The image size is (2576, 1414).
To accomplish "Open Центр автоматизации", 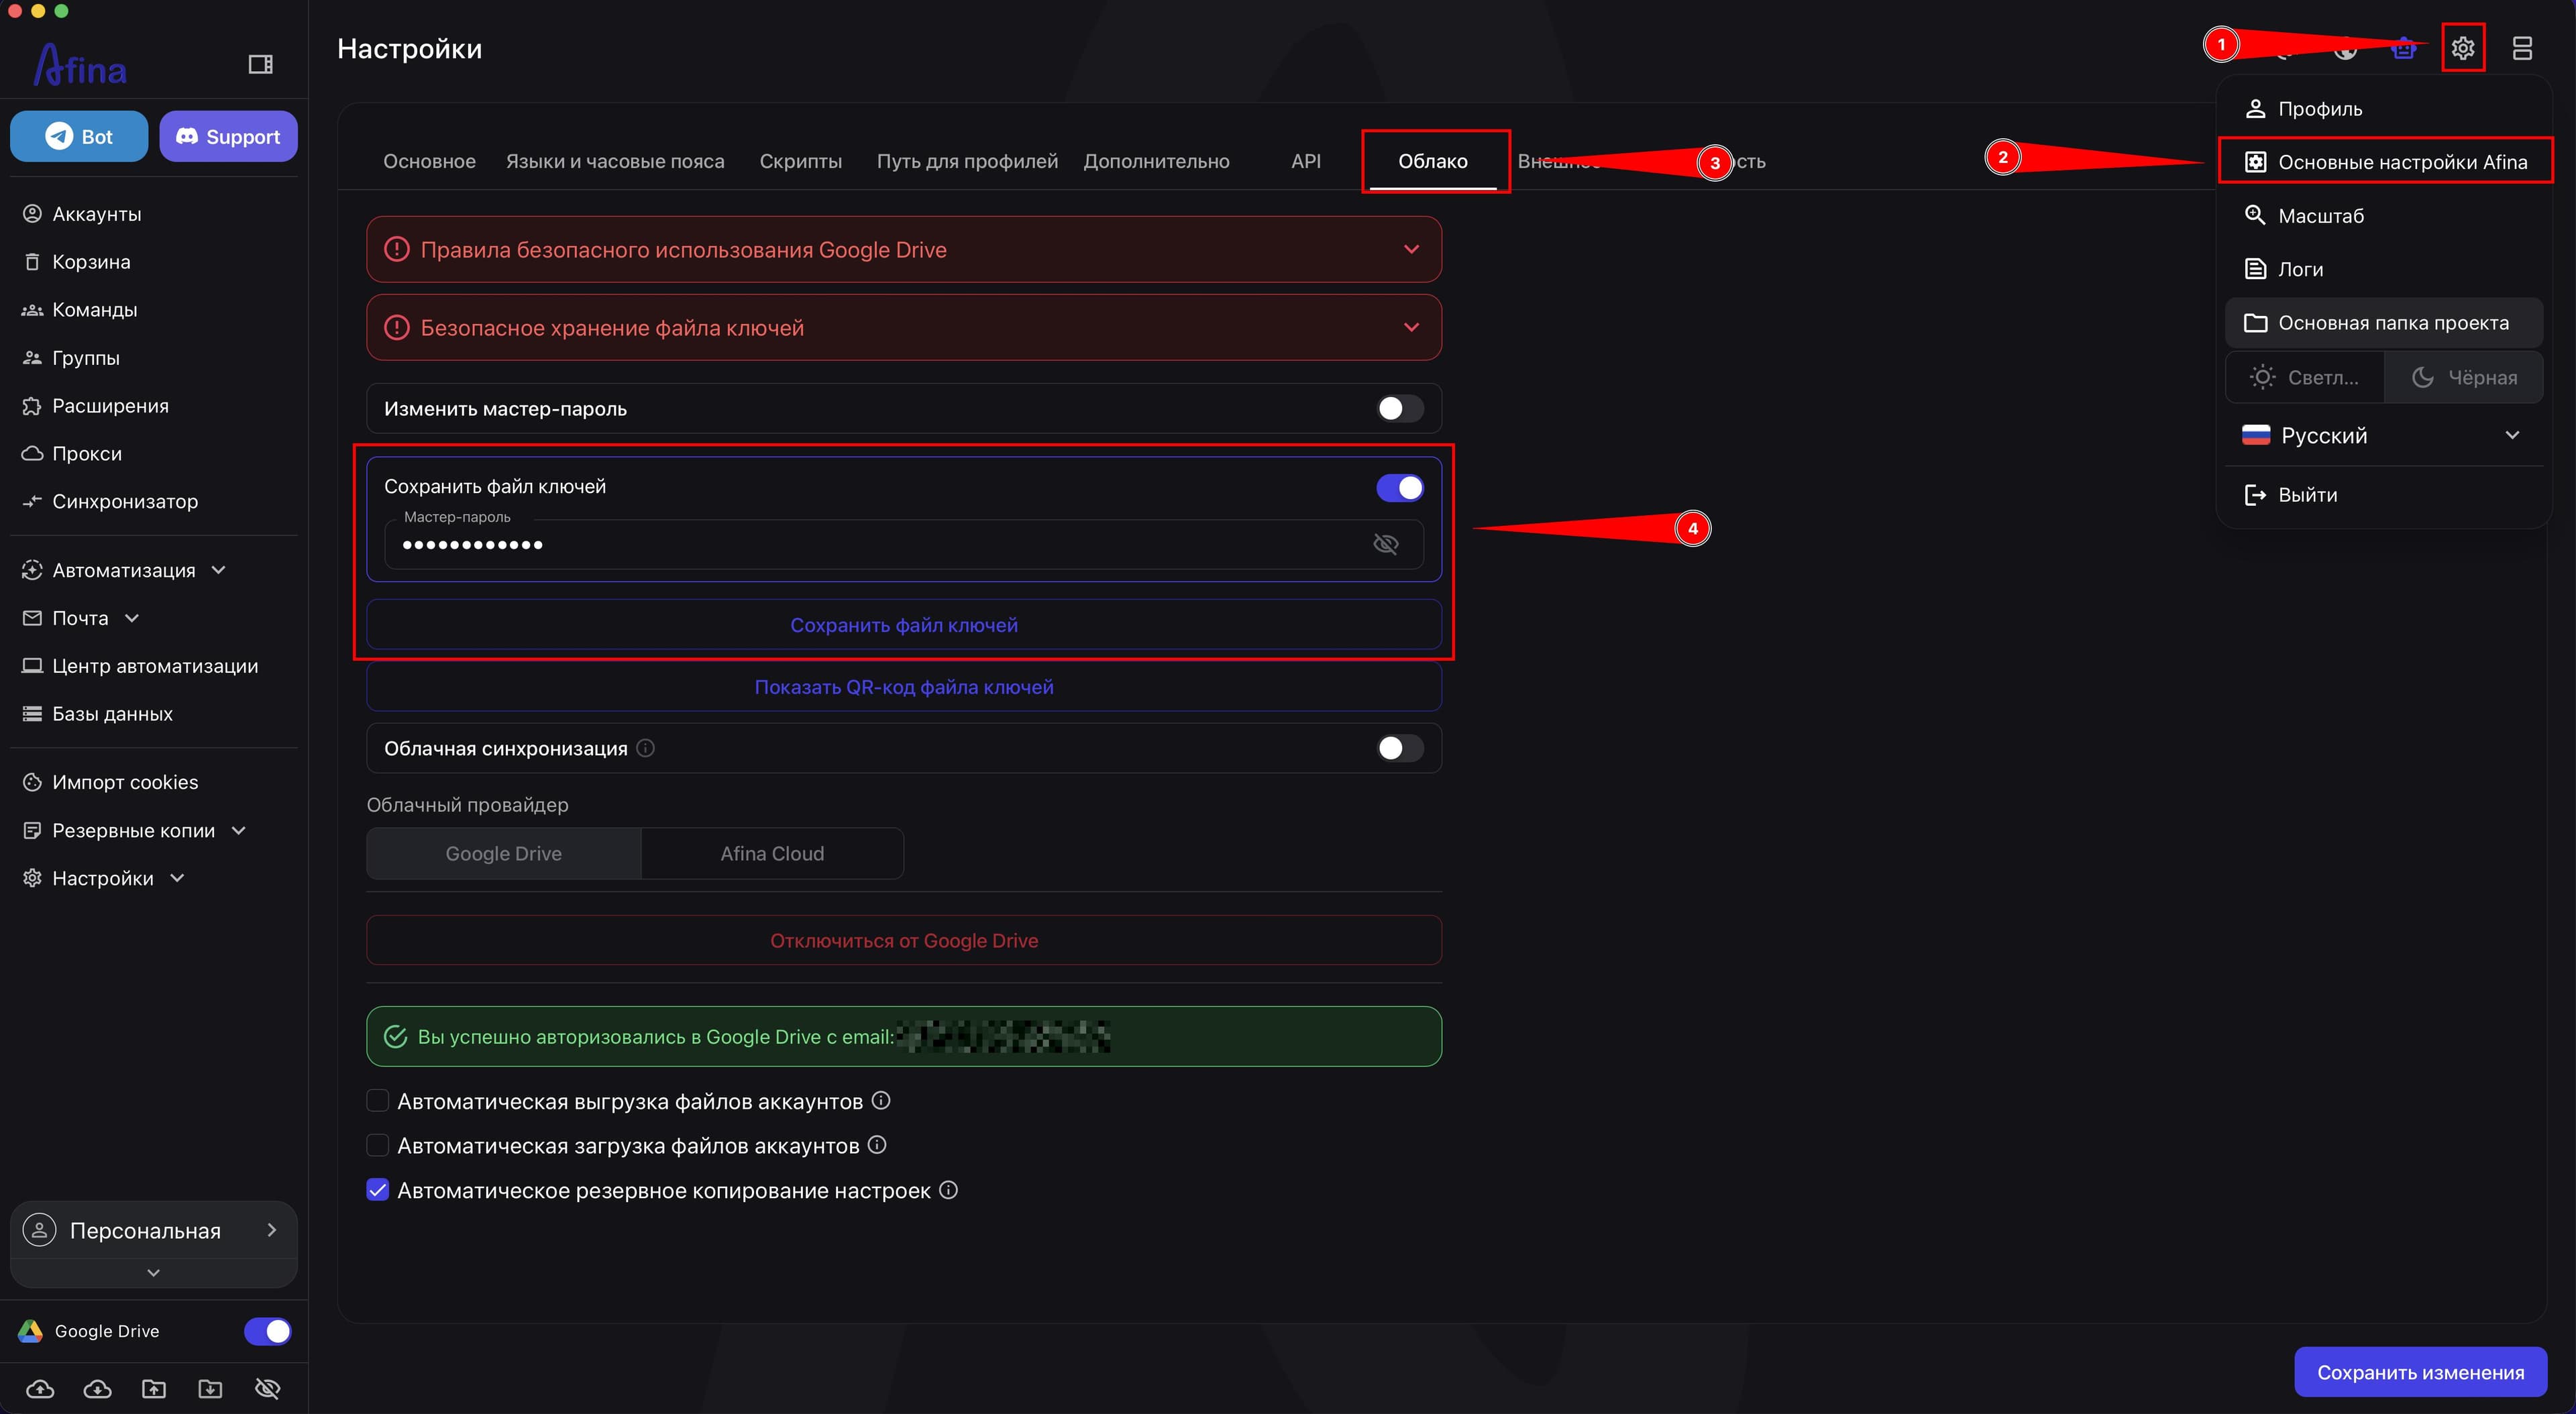I will pos(154,666).
